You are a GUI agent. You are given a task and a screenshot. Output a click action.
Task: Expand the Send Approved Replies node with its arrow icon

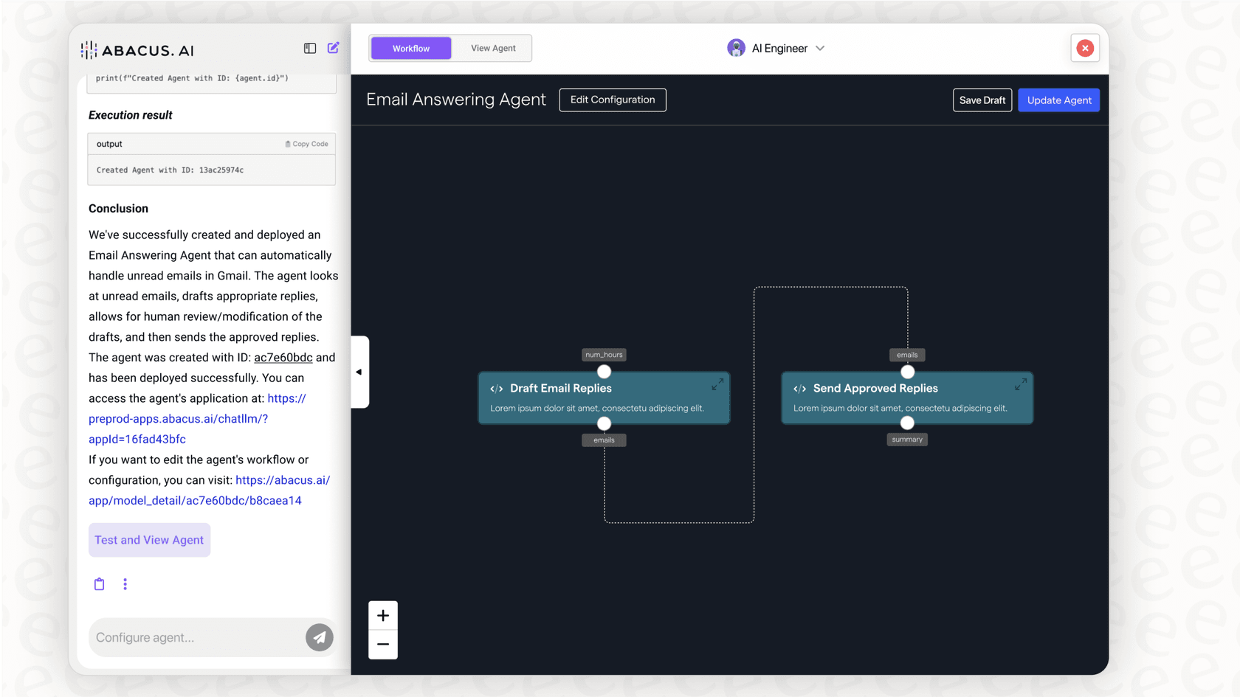coord(1020,384)
